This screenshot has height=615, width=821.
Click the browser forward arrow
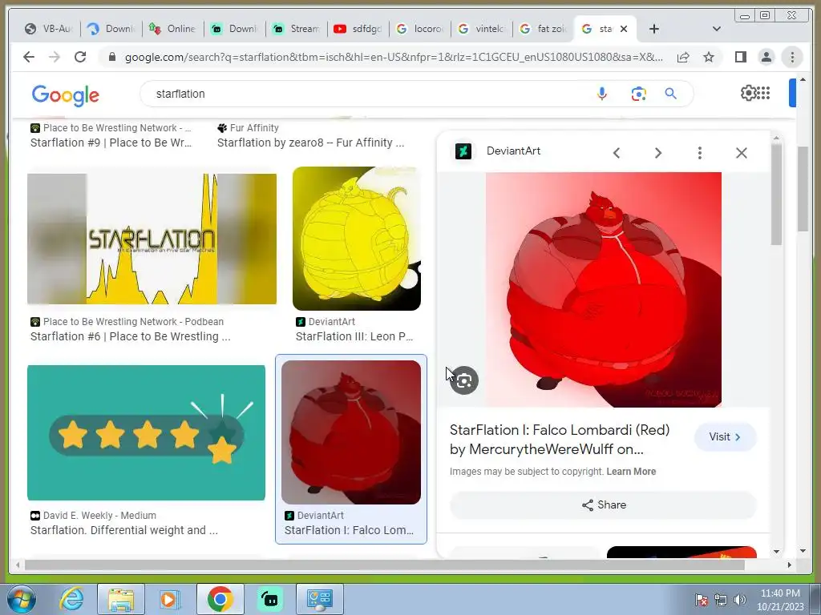55,57
